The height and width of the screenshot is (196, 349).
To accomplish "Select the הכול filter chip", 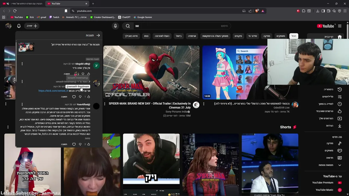I will click(294, 36).
